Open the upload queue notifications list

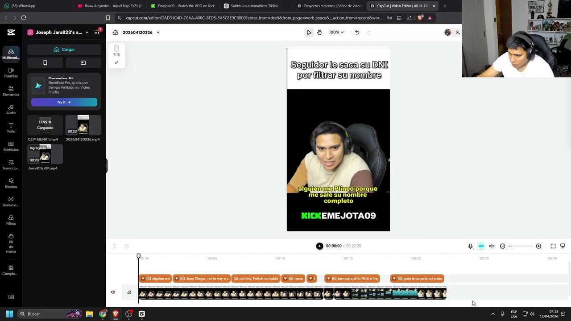97,32
